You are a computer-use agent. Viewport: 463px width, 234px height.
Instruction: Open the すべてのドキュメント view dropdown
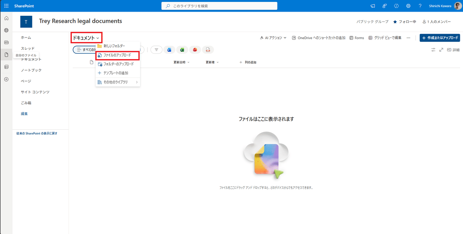click(x=88, y=50)
